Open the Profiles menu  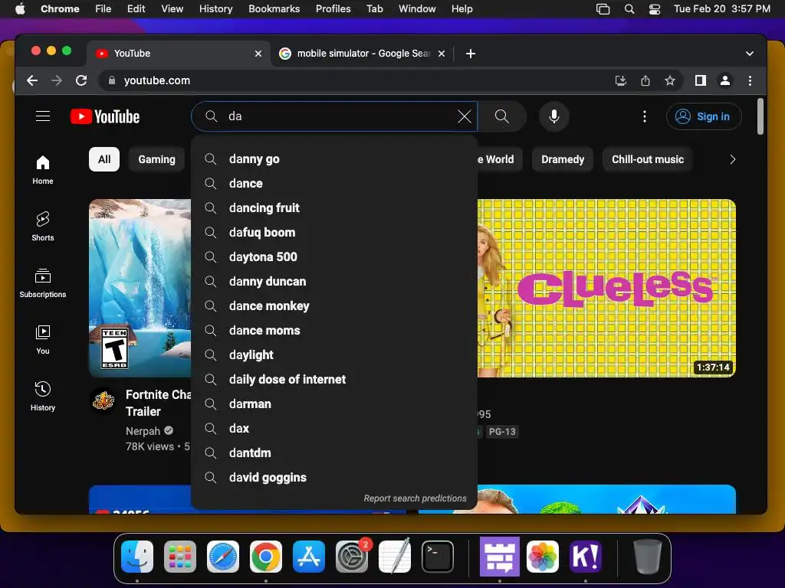click(333, 8)
